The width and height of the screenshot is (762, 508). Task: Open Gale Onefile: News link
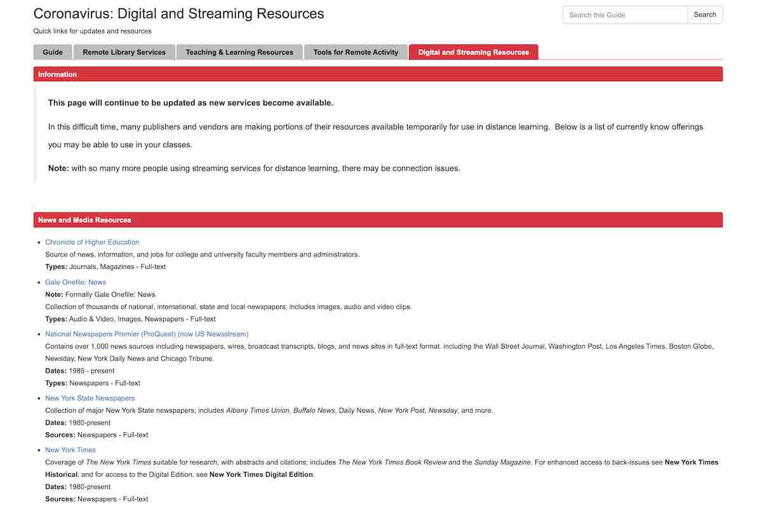76,282
